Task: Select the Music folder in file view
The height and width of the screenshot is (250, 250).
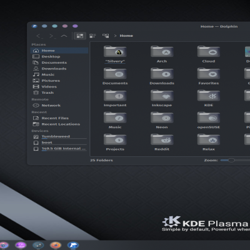Action: [x=115, y=120]
